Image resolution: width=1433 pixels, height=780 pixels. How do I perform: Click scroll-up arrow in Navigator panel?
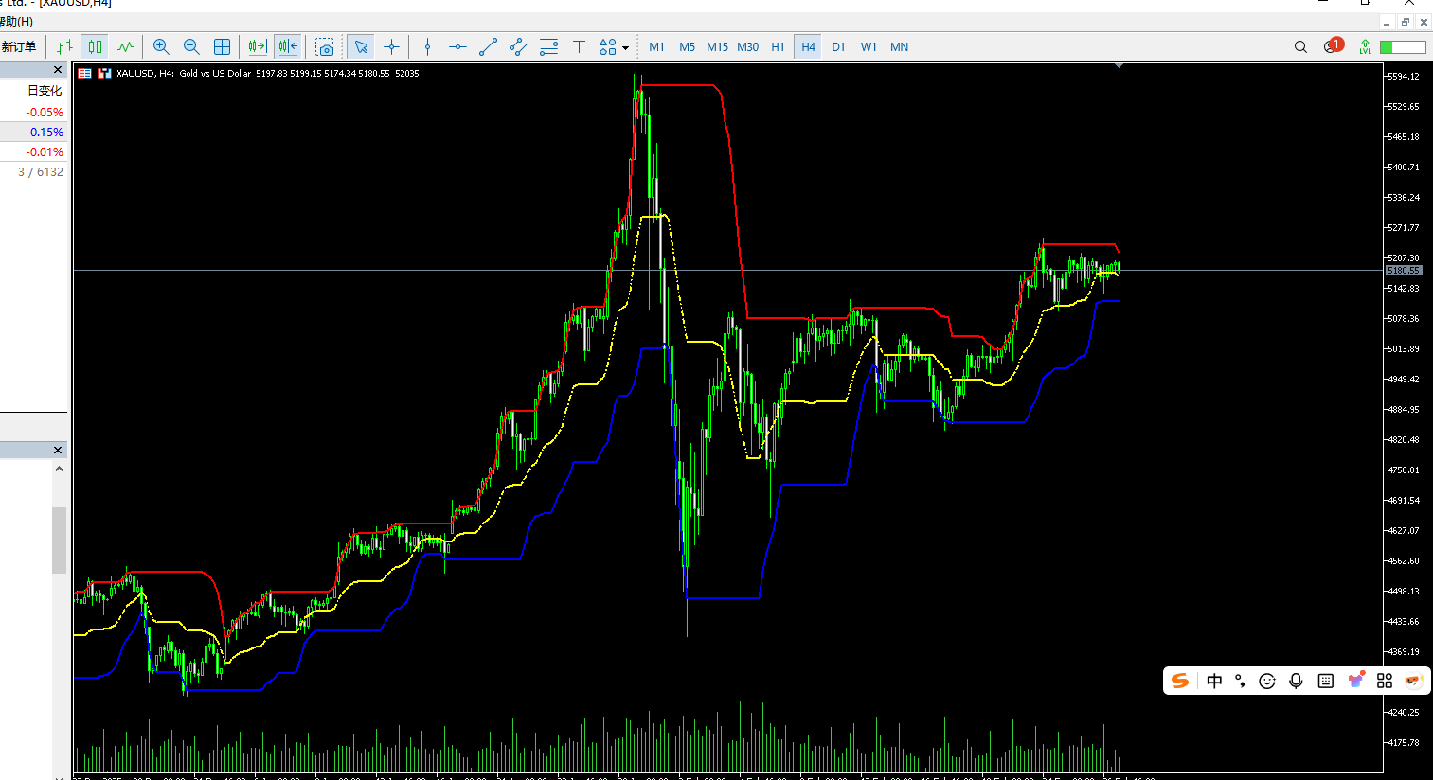[x=59, y=469]
